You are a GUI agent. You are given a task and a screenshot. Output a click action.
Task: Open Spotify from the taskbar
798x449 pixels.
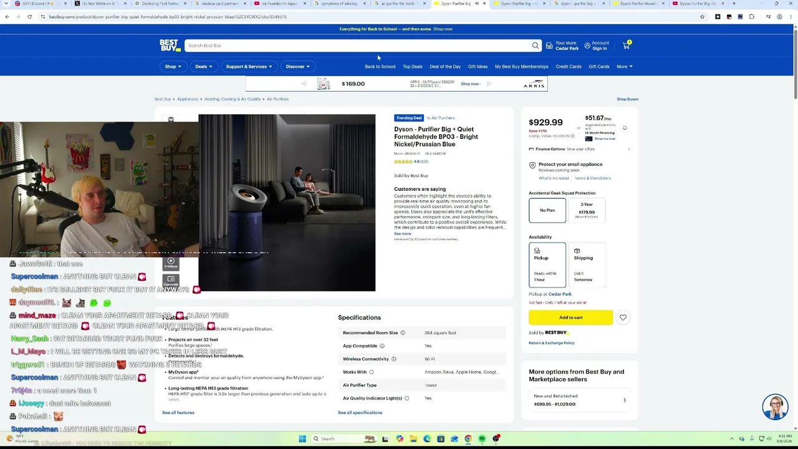pyautogui.click(x=482, y=439)
